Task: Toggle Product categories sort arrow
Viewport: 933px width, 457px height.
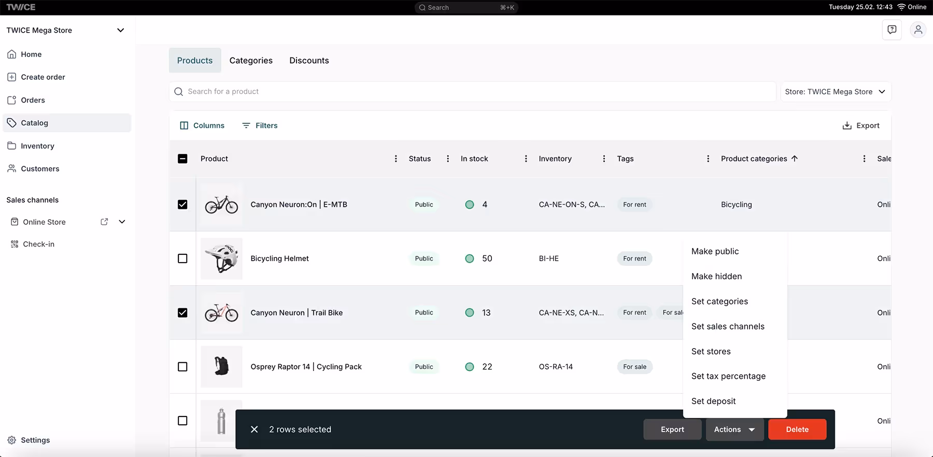Action: pos(795,159)
